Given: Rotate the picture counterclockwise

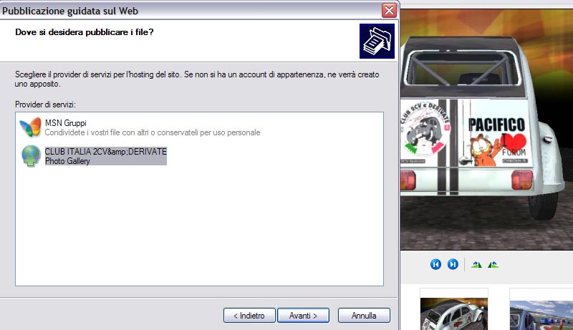Looking at the screenshot, I should [x=493, y=264].
